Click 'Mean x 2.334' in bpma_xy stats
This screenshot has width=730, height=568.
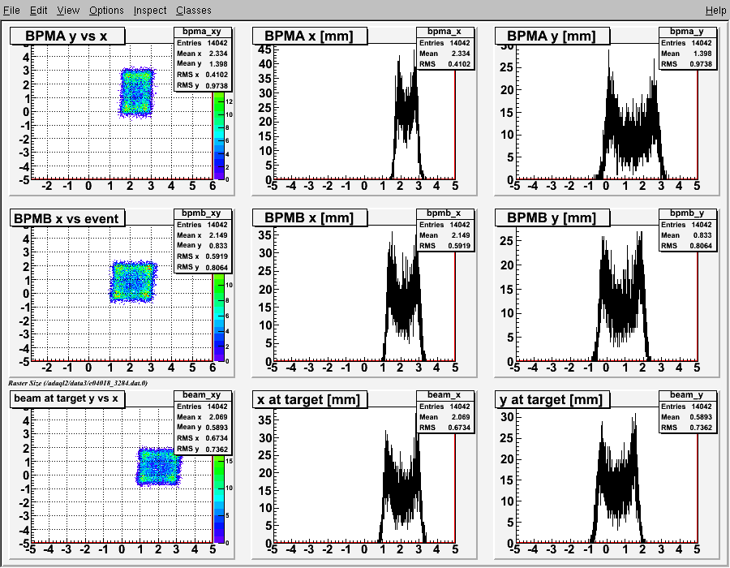202,54
